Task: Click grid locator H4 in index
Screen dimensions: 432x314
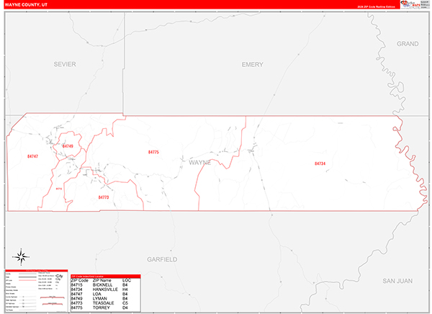Action: tap(125, 290)
